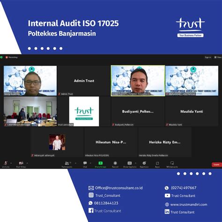Click the LinkedIn Trust Consultant text
This screenshot has width=222, height=222.
(x=183, y=212)
